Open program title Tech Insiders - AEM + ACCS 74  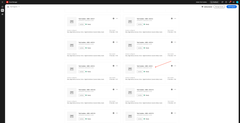pos(87,113)
